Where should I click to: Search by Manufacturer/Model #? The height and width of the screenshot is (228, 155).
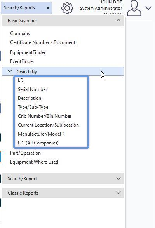41,134
